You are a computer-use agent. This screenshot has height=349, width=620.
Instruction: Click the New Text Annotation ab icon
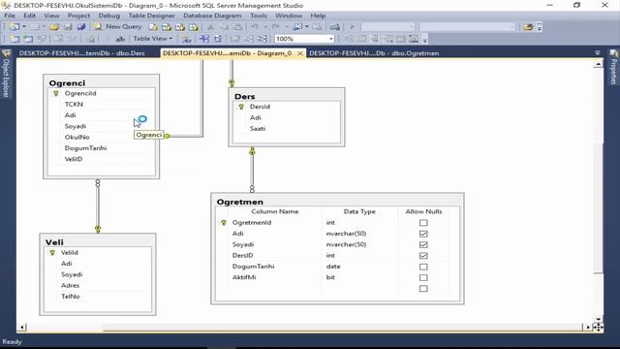tap(120, 39)
